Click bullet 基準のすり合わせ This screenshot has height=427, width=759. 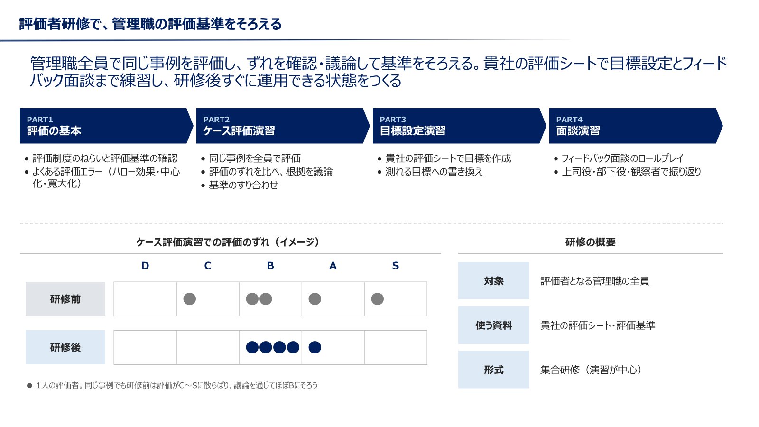(x=243, y=185)
